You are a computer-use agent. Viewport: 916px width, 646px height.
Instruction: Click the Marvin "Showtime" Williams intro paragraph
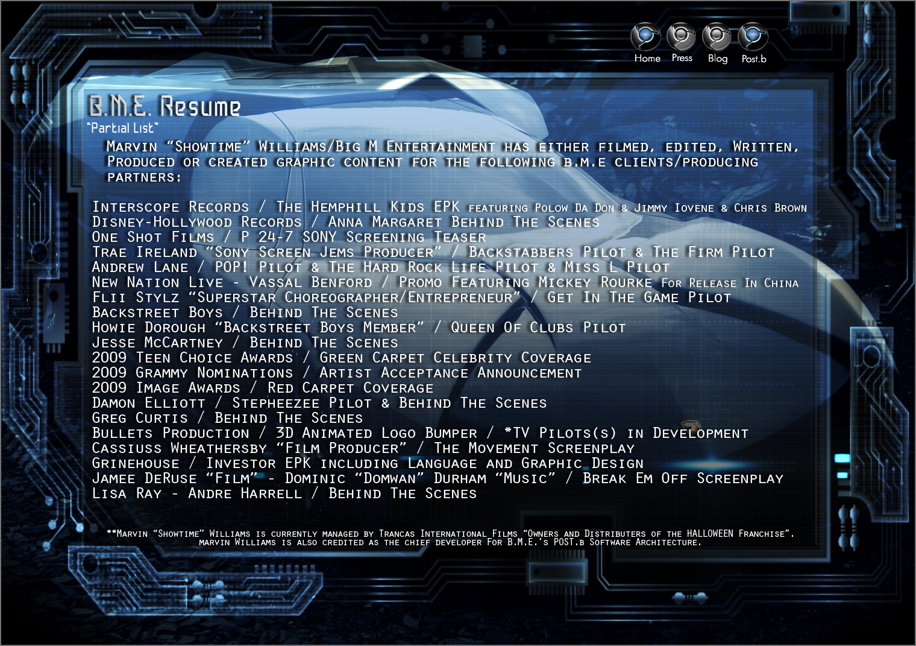click(x=453, y=162)
